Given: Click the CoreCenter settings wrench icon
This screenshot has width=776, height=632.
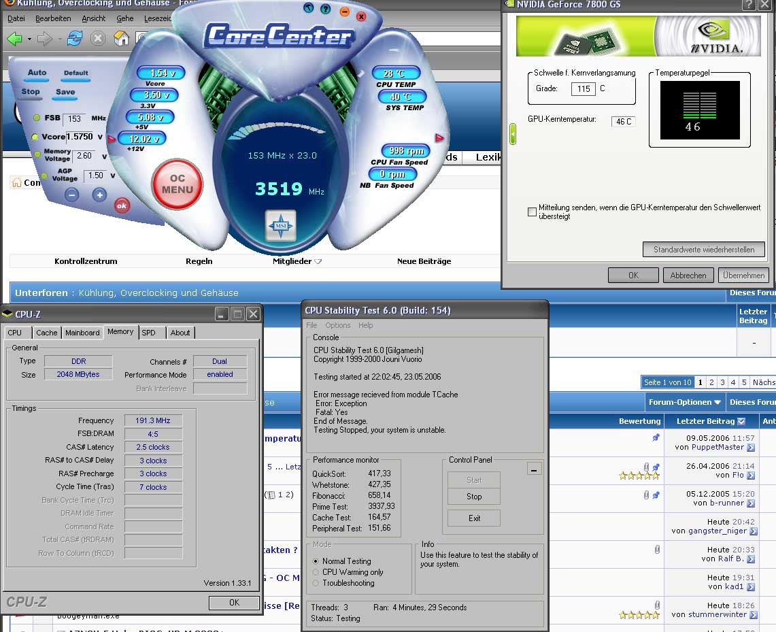Looking at the screenshot, I should tap(308, 7).
